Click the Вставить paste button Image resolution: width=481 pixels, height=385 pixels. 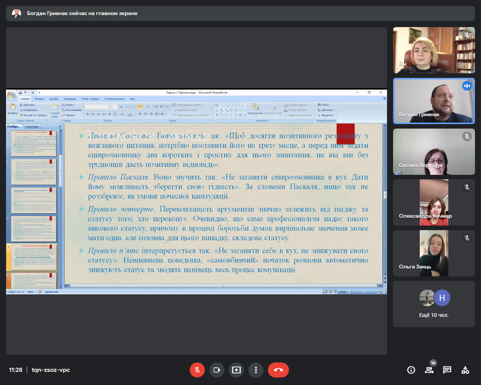point(12,109)
